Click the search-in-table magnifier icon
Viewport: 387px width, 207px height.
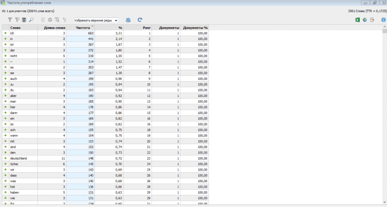57,20
